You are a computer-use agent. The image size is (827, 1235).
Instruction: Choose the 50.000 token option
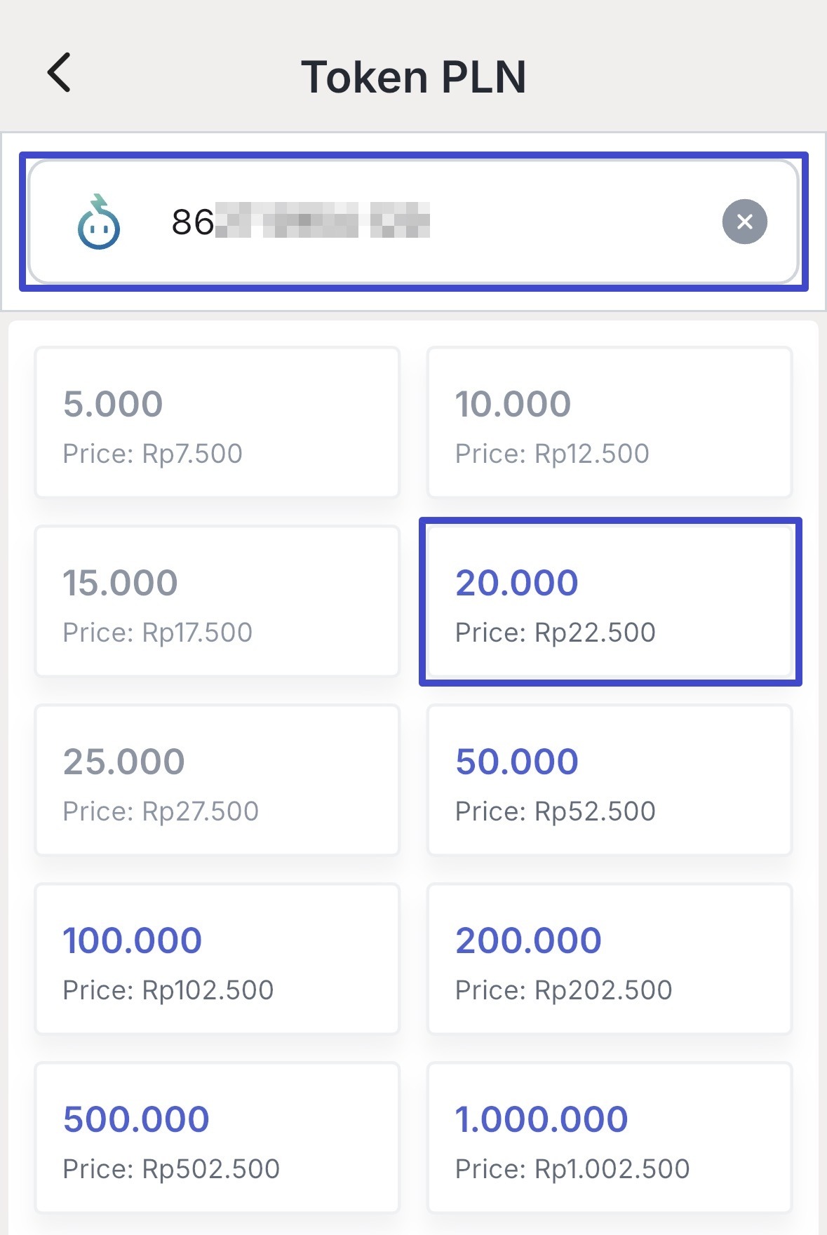pyautogui.click(x=609, y=780)
